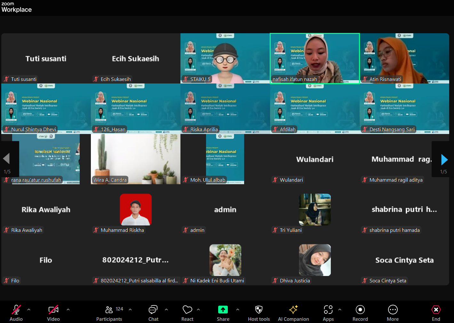
Task: Open the Participants panel
Action: (x=109, y=313)
